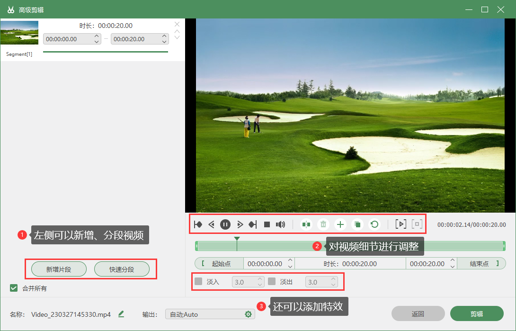The height and width of the screenshot is (331, 516).
Task: Pause the video playback
Action: click(x=225, y=225)
